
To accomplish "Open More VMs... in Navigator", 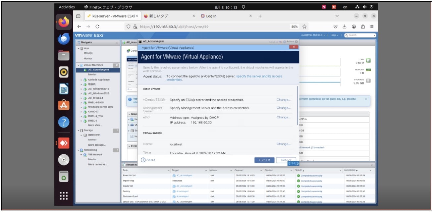I will click(95, 125).
